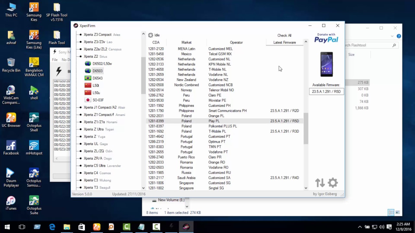The image size is (415, 233).
Task: Open the WebCam Companion desktop icon
Action: [11, 95]
